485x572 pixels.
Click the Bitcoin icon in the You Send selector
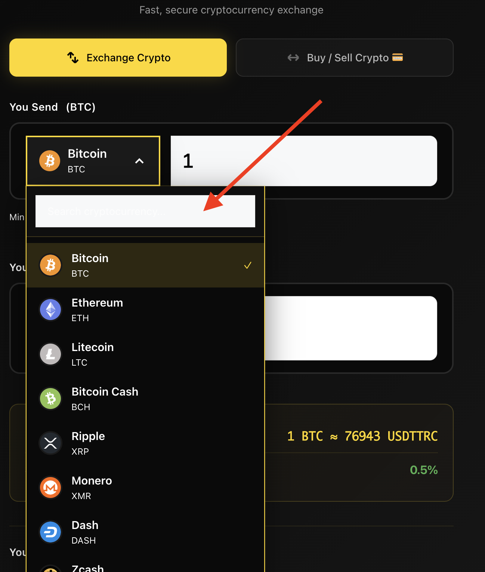49,161
